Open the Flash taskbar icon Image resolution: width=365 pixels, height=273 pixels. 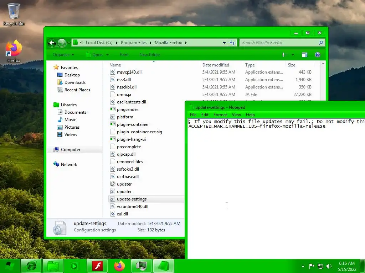pyautogui.click(x=97, y=266)
